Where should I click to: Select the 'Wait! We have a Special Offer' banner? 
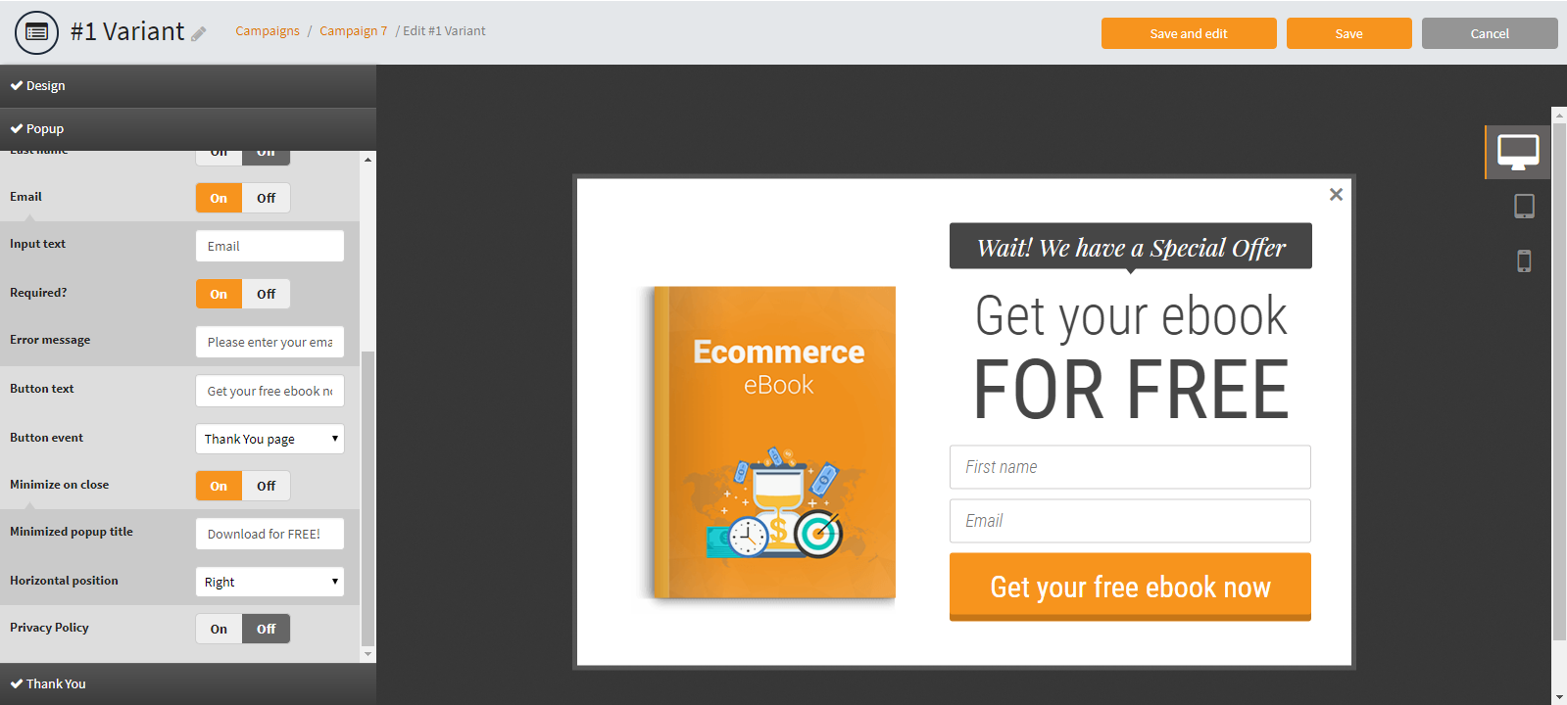click(x=1130, y=248)
